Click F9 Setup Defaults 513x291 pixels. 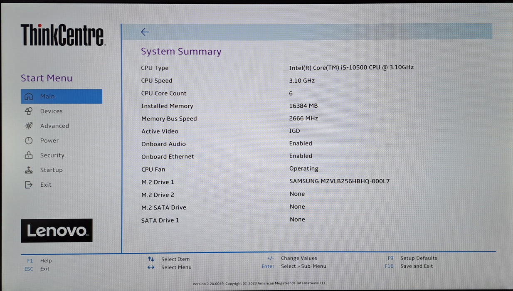point(412,258)
